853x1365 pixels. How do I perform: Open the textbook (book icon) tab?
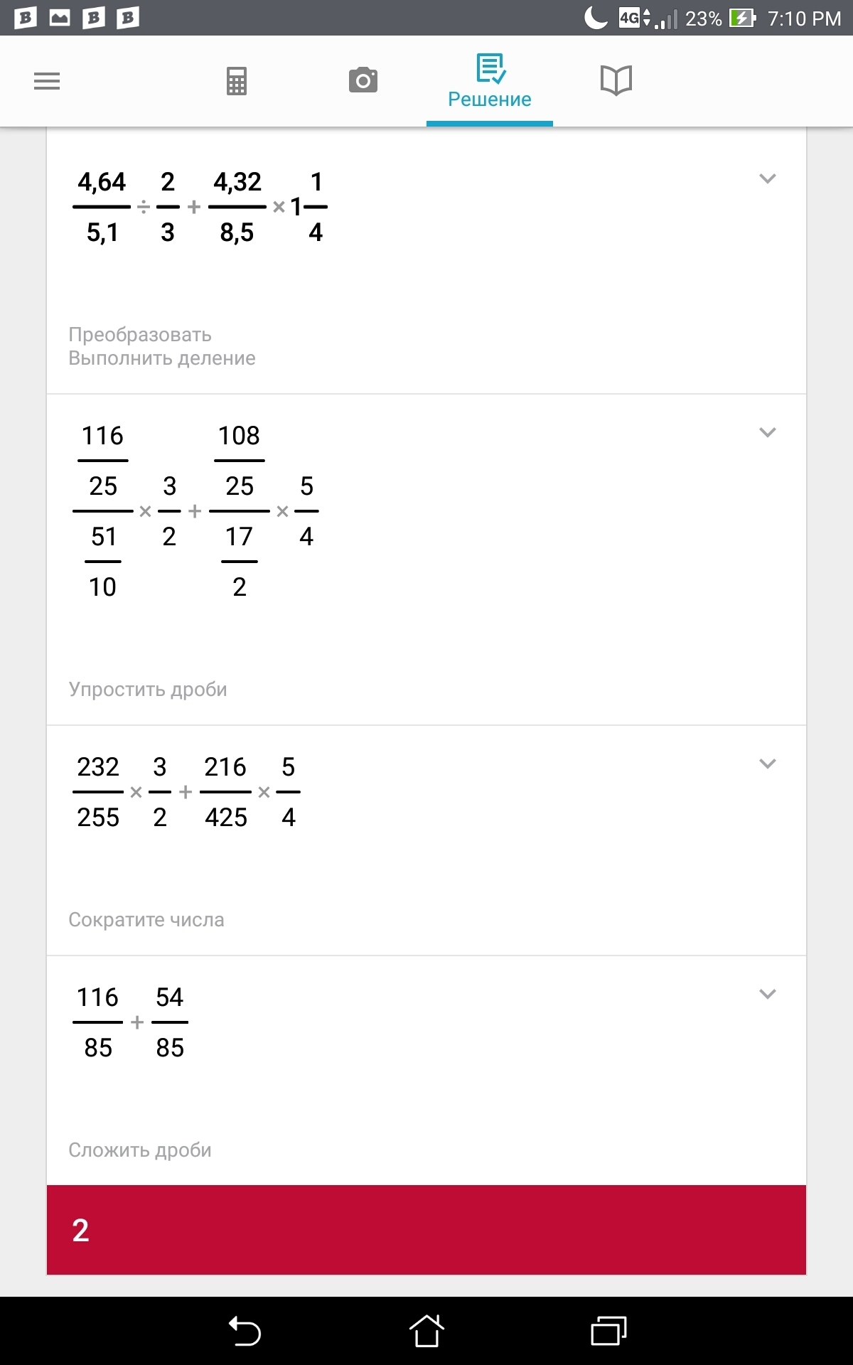coord(616,80)
